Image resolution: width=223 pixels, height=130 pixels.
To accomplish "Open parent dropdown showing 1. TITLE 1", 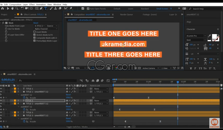I will pyautogui.click(x=101, y=92).
